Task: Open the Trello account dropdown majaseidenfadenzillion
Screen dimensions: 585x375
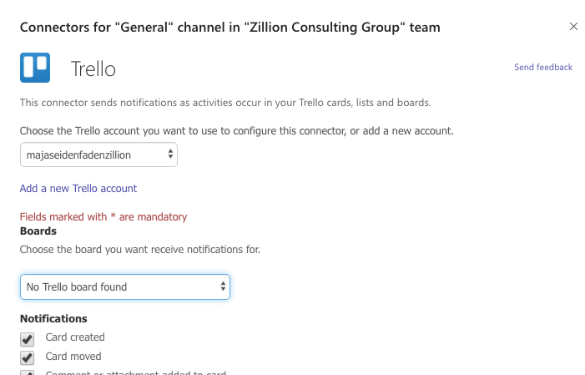Action: click(x=98, y=155)
